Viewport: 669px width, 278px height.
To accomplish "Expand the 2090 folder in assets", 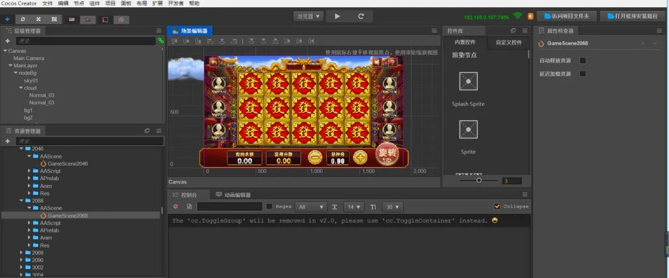I will click(22, 260).
